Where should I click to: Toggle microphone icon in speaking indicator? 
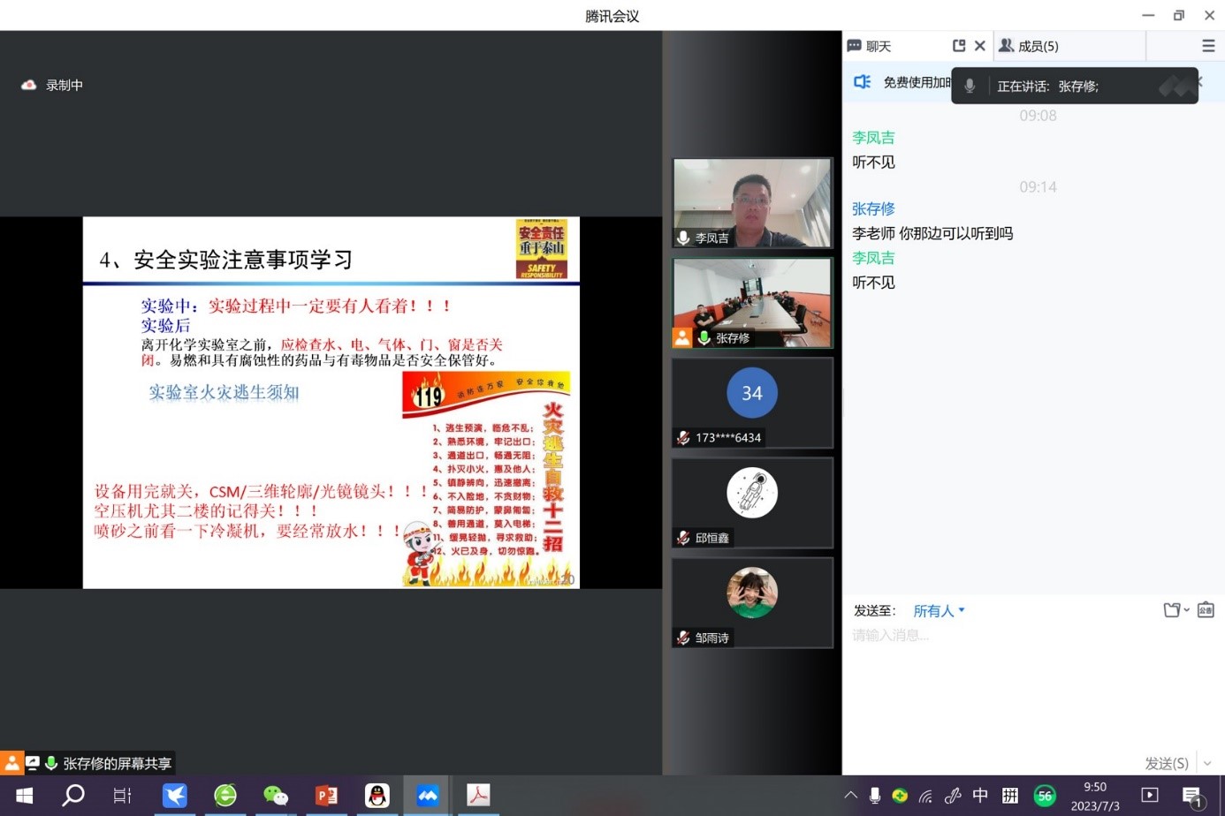point(970,86)
